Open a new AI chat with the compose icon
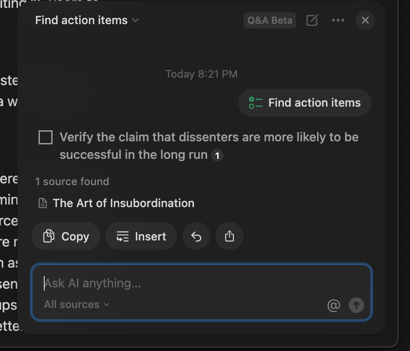410x351 pixels. [312, 20]
